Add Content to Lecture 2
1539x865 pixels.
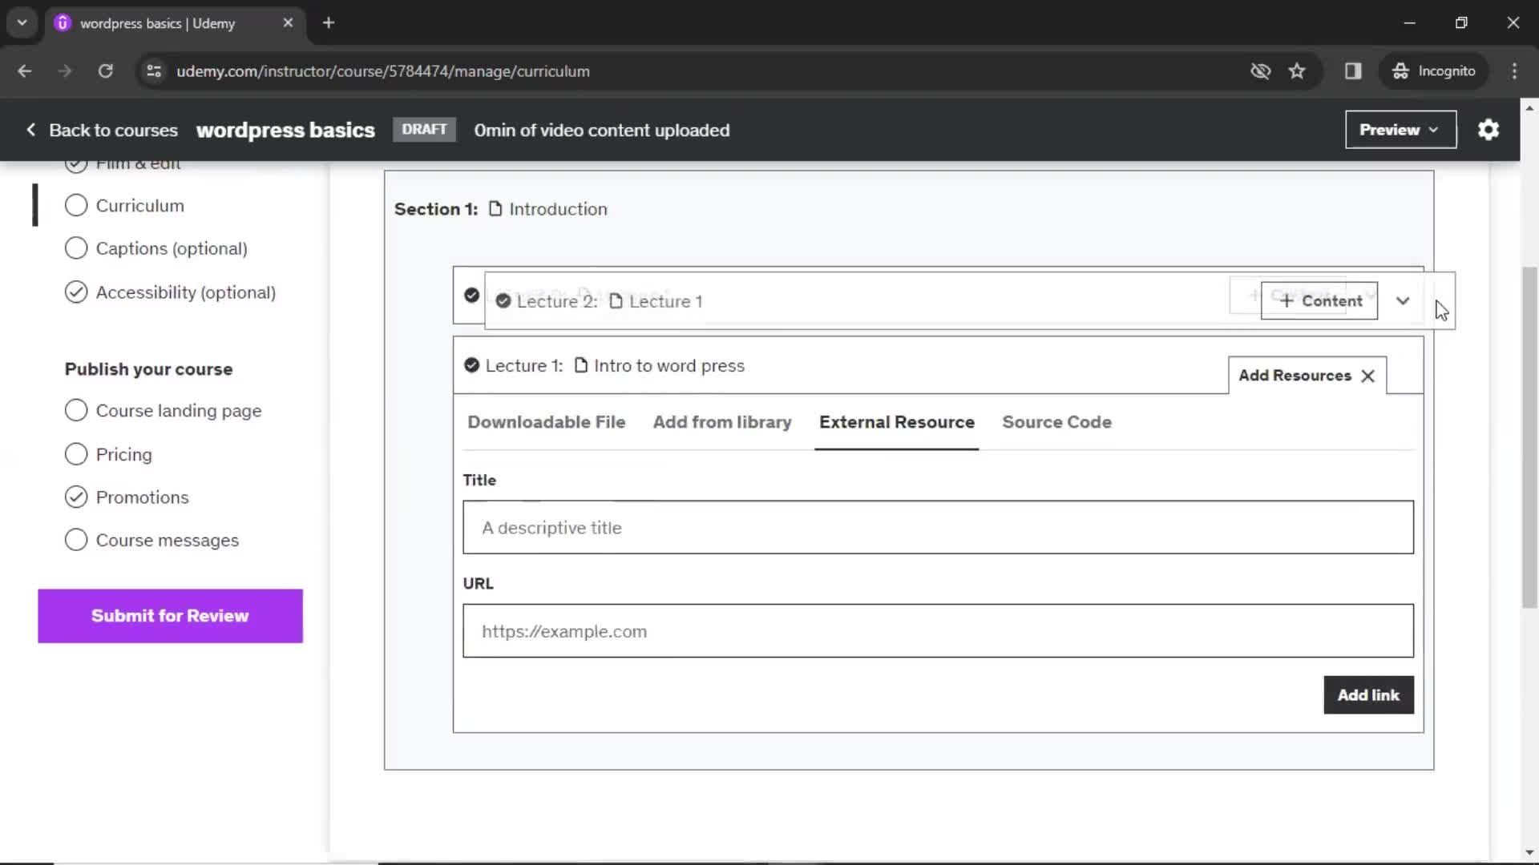(x=1319, y=301)
